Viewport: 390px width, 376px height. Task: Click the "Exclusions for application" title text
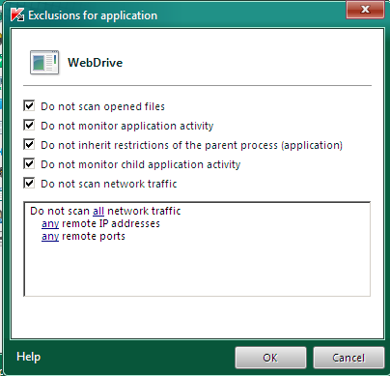coord(93,15)
